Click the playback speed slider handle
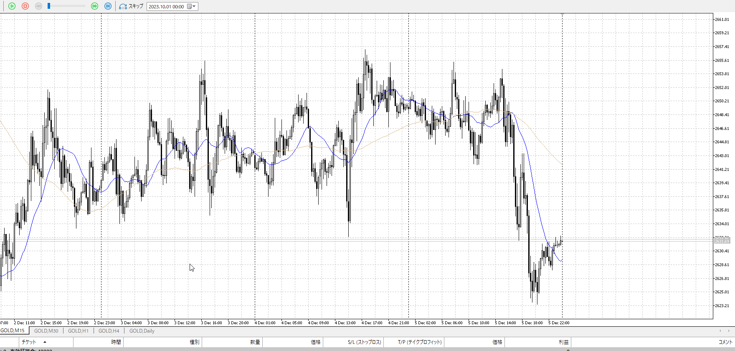The width and height of the screenshot is (735, 351). (49, 6)
